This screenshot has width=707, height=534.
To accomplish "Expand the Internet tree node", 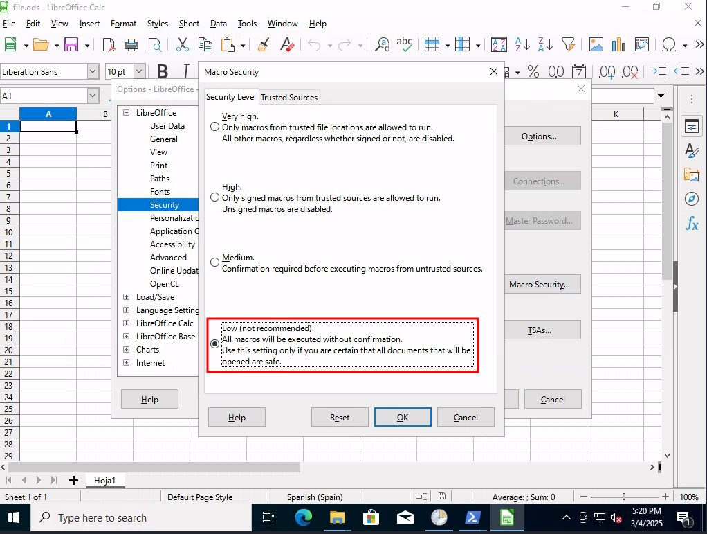I will [126, 362].
